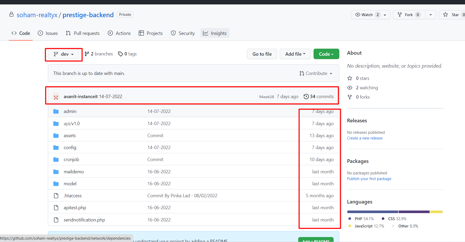Open avanit-instanceit author link
This screenshot has height=242, width=465.
pos(81,97)
